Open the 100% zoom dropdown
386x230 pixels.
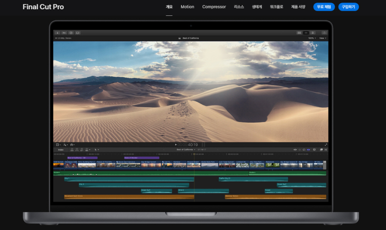pos(312,38)
